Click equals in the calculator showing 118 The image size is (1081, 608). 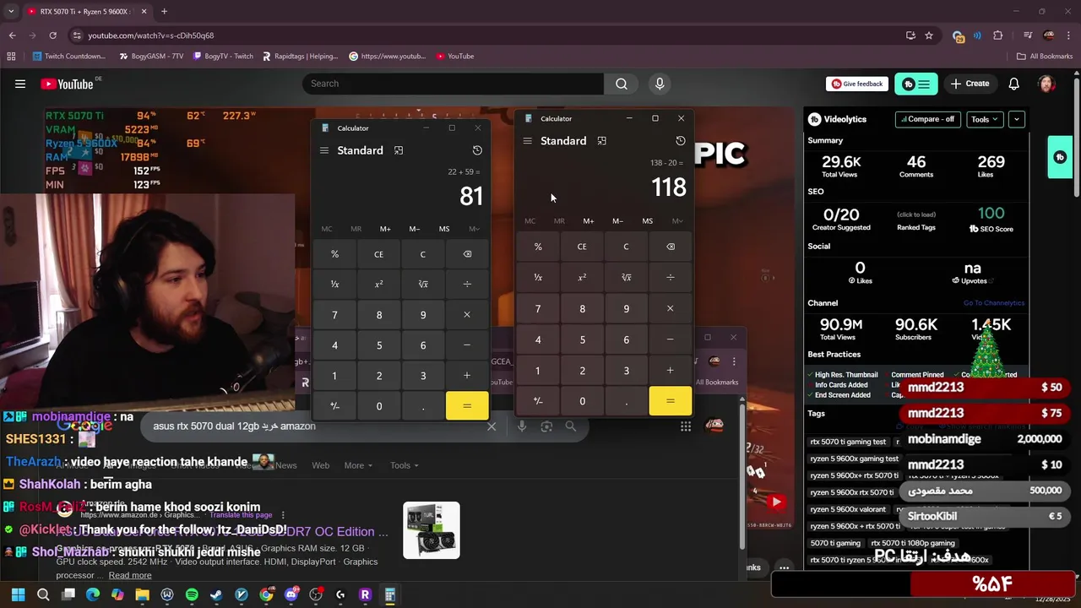[x=671, y=401]
